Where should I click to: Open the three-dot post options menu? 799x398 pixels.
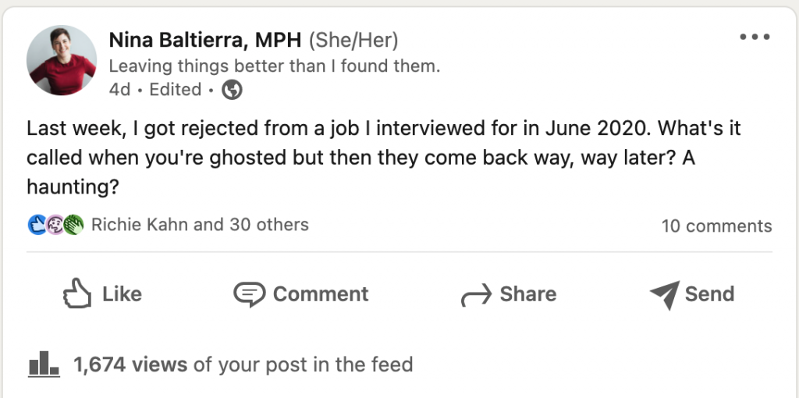754,37
